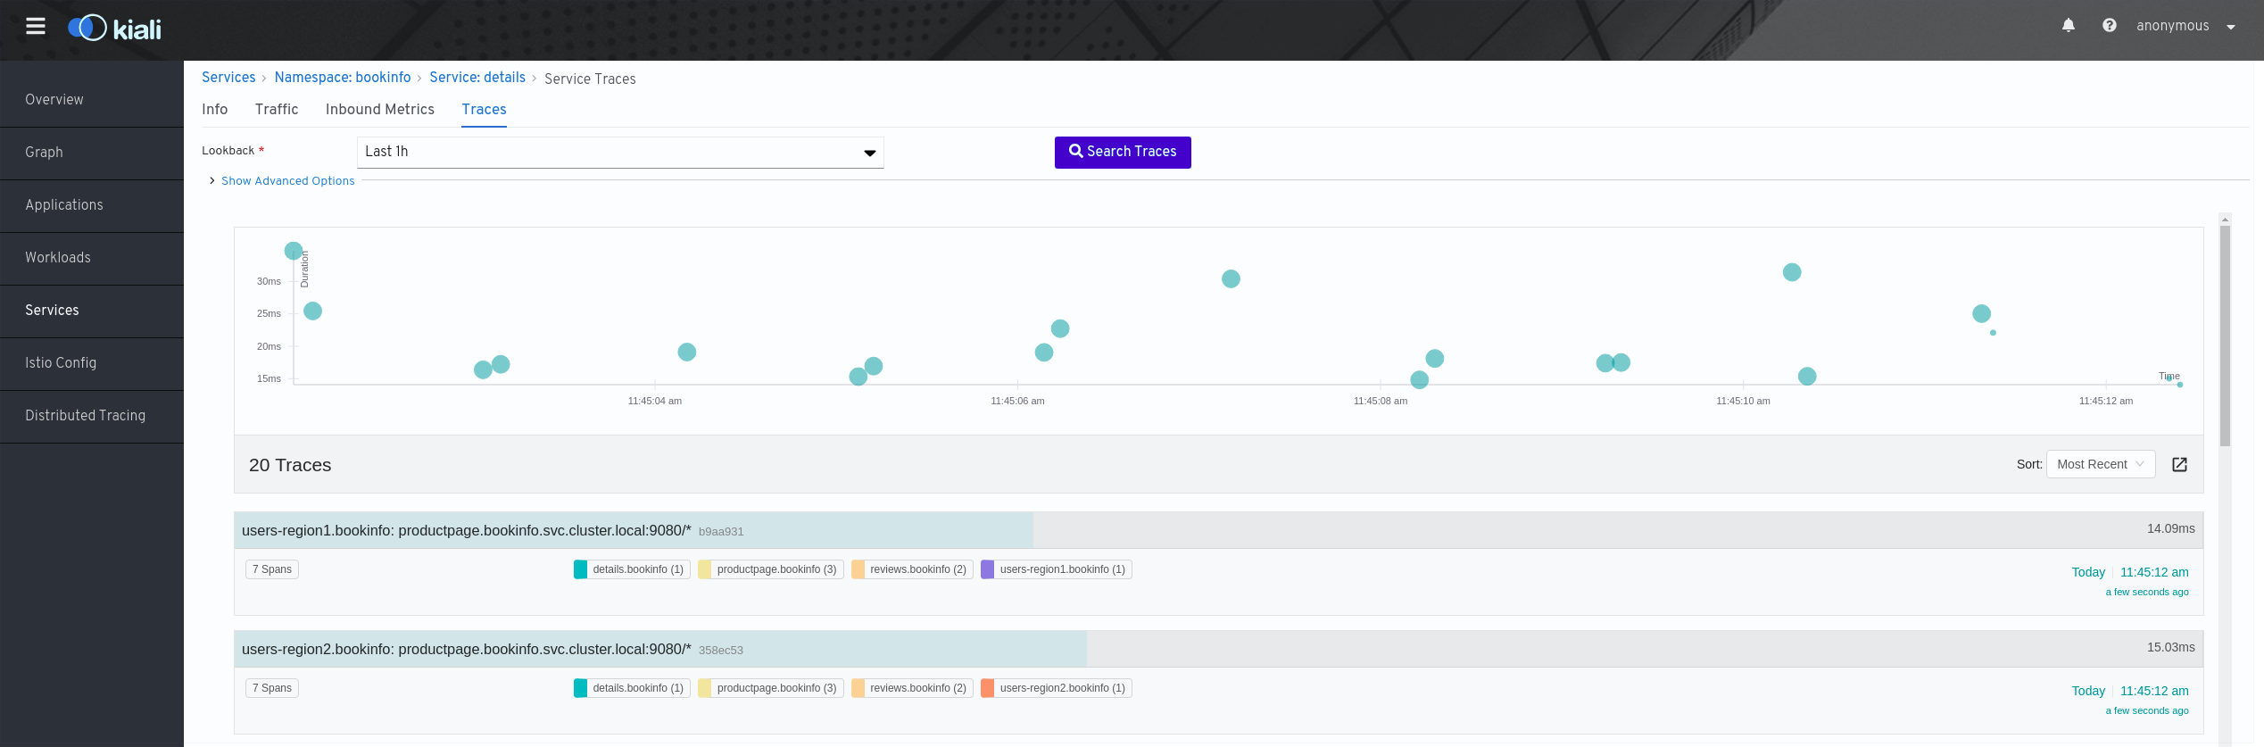This screenshot has height=747, width=2264.
Task: Open the Lookback Last 1h dropdown
Action: pyautogui.click(x=620, y=152)
